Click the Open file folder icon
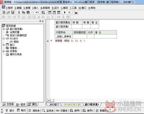The height and width of the screenshot is (114, 144). pyautogui.click(x=8, y=12)
